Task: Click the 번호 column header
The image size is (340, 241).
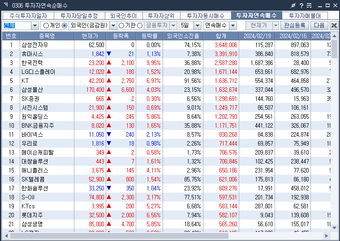Action: [11, 36]
